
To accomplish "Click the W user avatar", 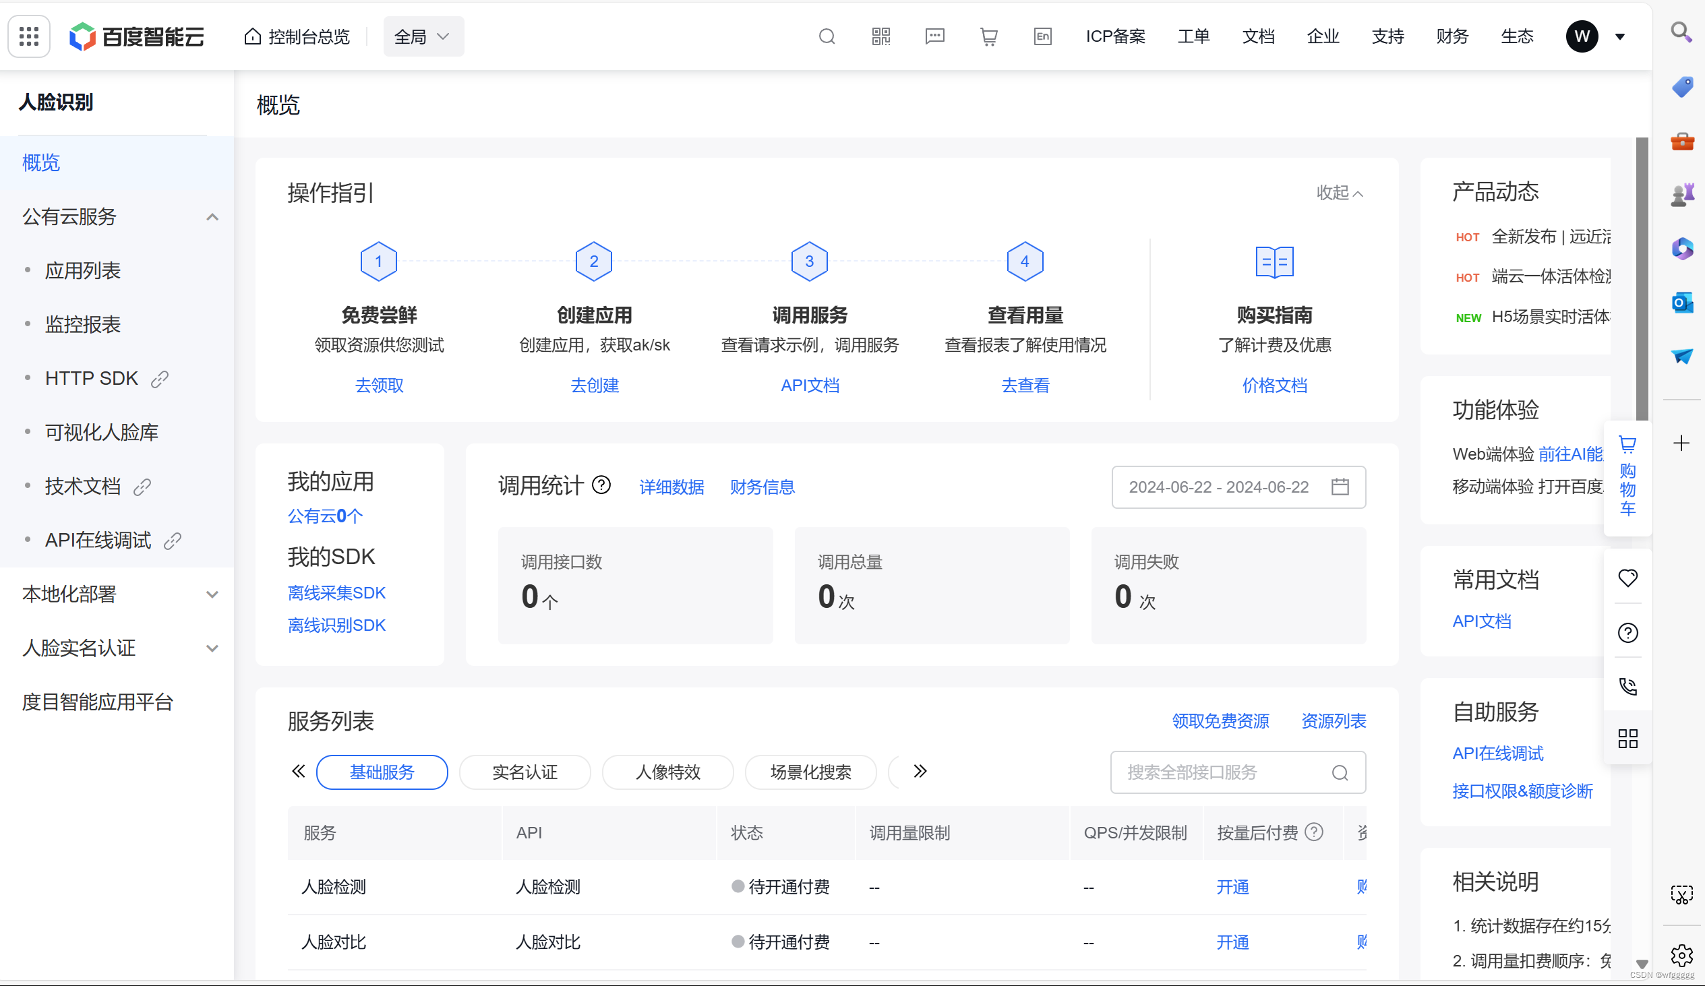I will [x=1582, y=36].
